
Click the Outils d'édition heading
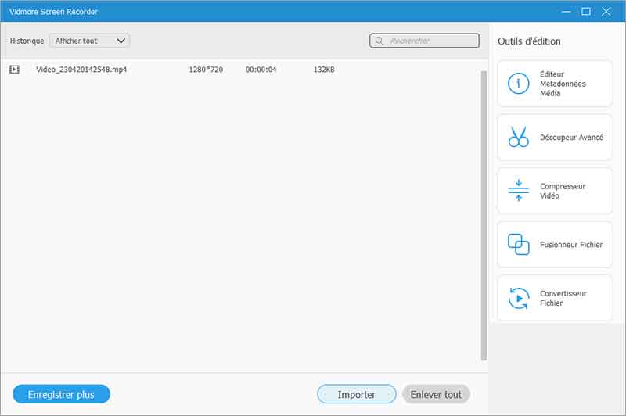pos(529,41)
